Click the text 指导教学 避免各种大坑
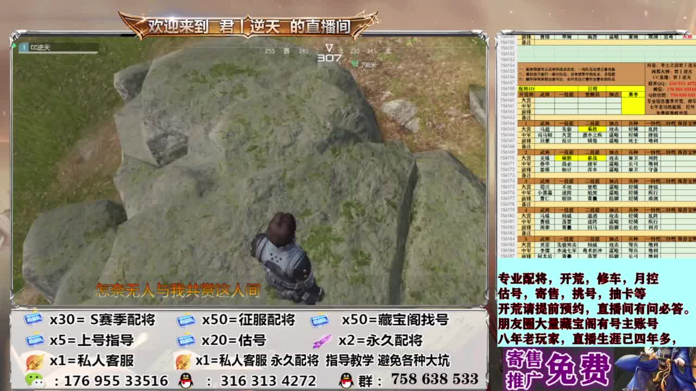Screen dimensions: 696x391 (x=388, y=361)
